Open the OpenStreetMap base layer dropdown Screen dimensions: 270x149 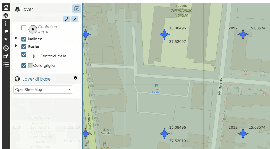coord(43,90)
